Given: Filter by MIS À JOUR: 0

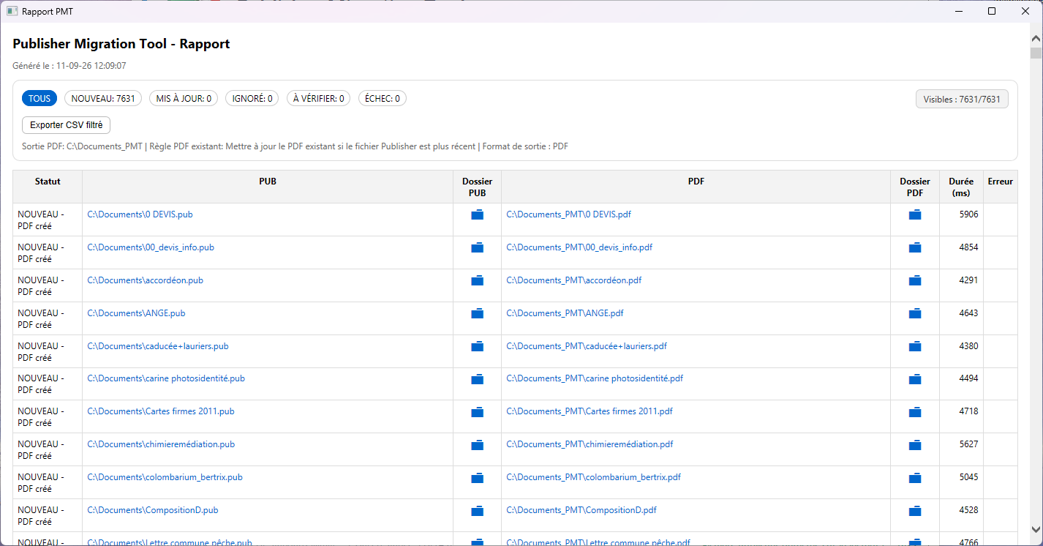Looking at the screenshot, I should (x=184, y=98).
